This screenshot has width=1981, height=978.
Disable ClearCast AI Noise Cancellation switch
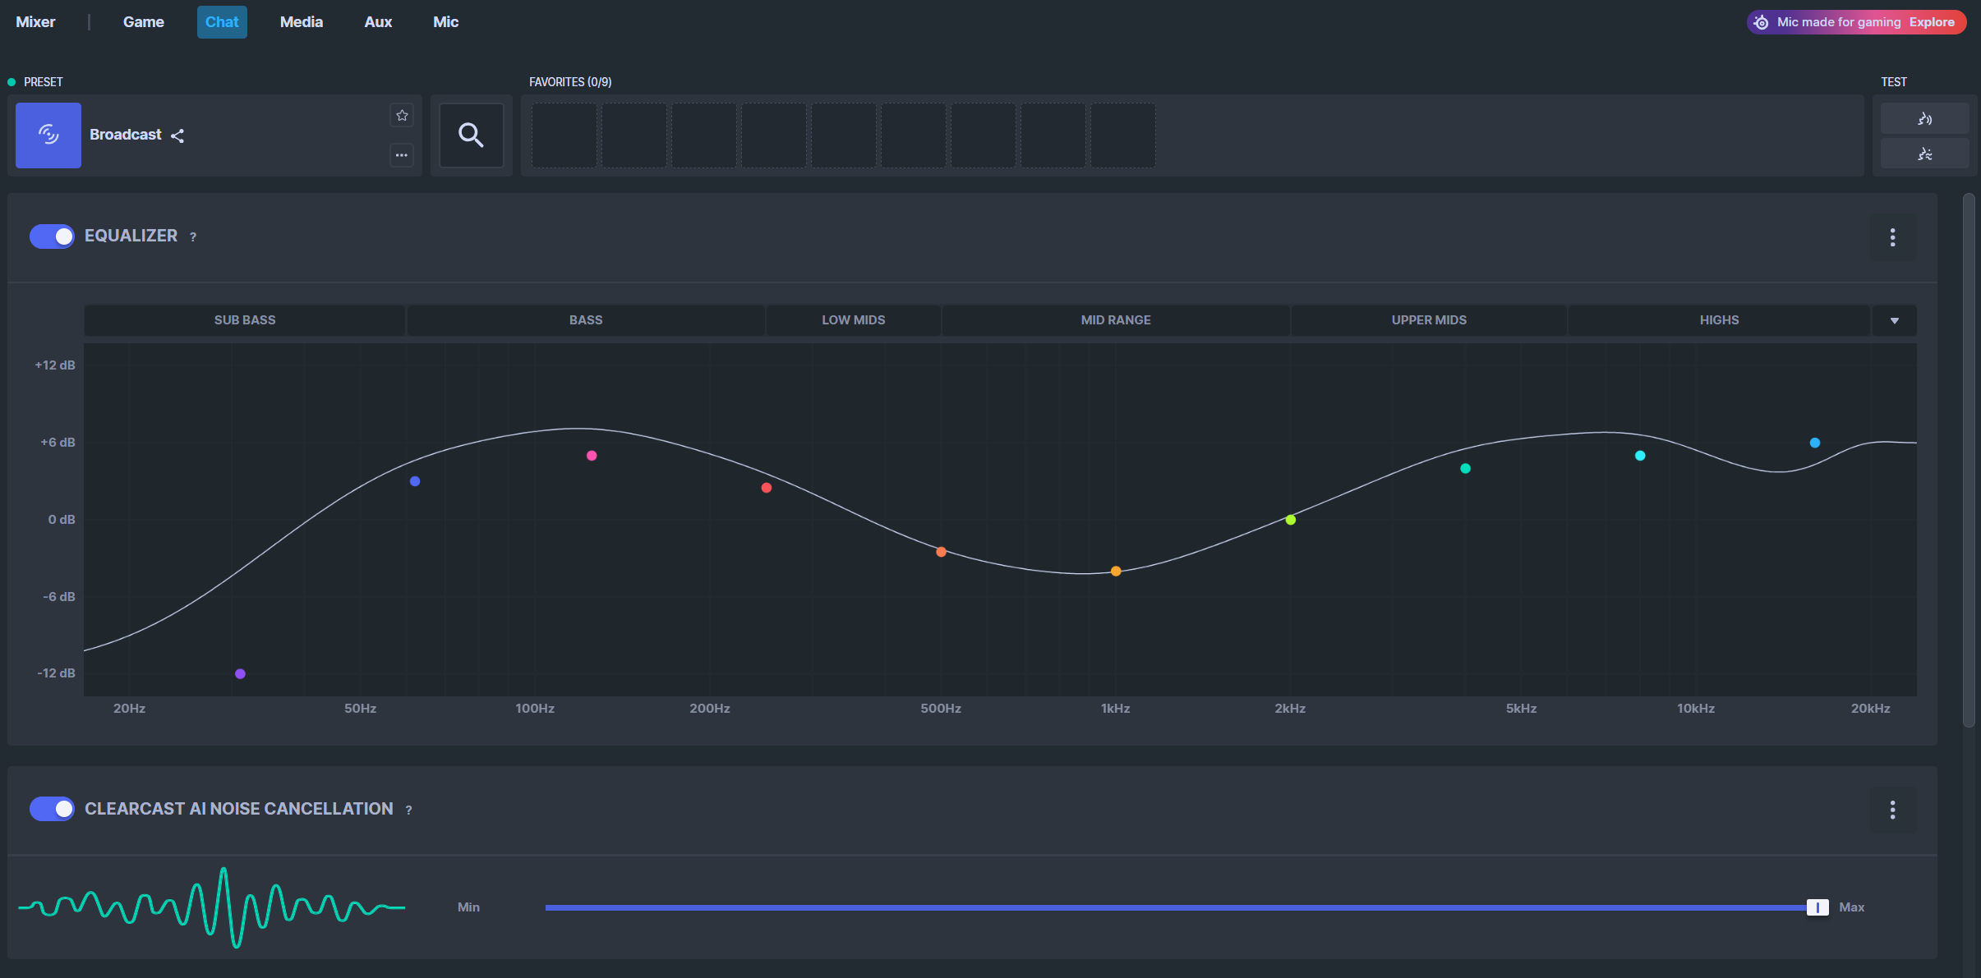(x=52, y=809)
